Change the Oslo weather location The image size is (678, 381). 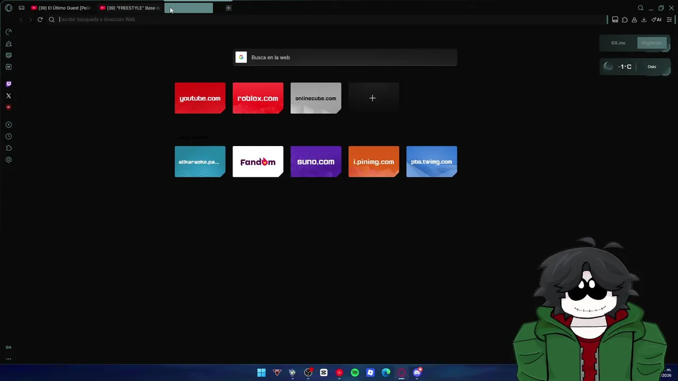[x=652, y=67]
